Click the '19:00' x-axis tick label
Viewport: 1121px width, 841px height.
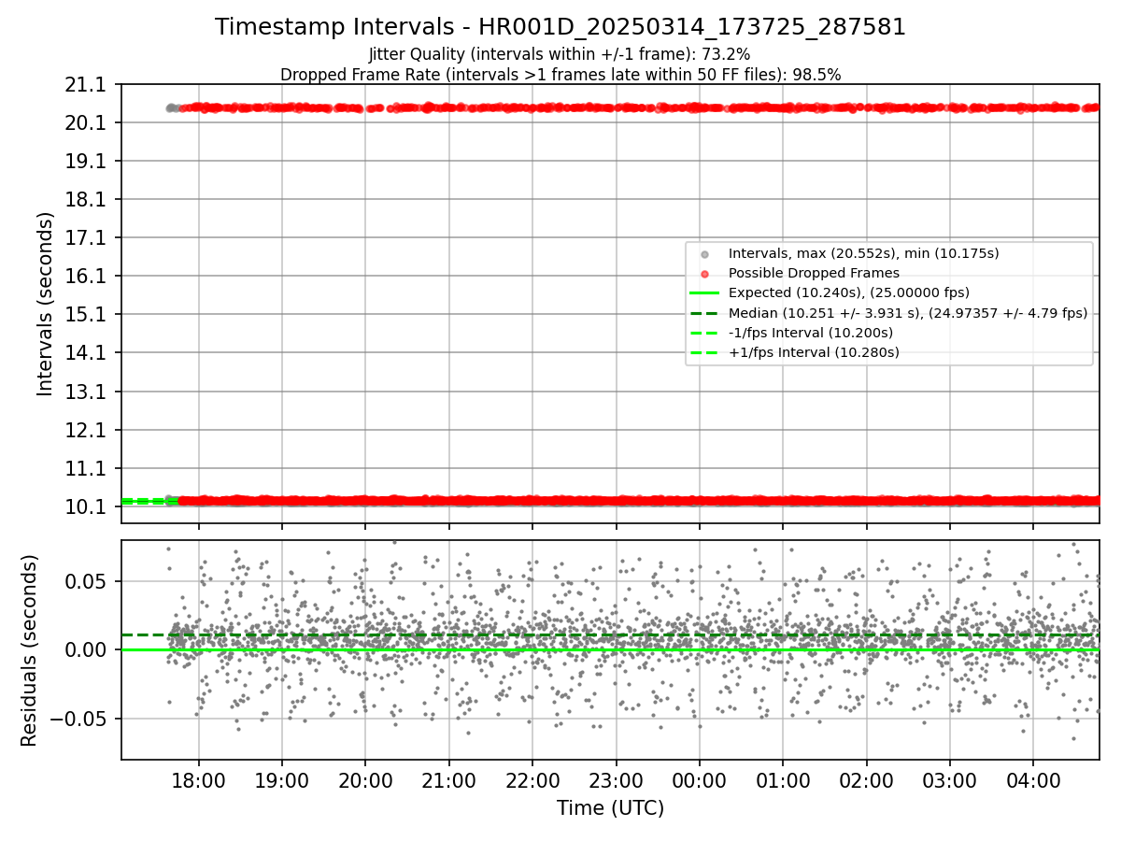point(282,780)
